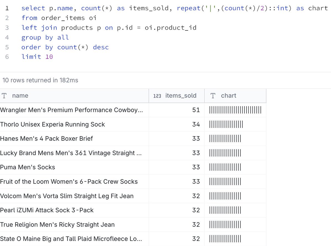Click 'order by count(*) desc' line
The height and width of the screenshot is (246, 331).
click(x=65, y=47)
